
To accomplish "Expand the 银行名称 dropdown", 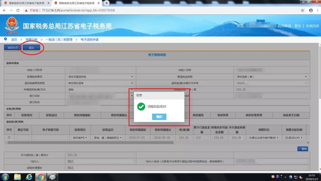I will click(x=100, y=96).
